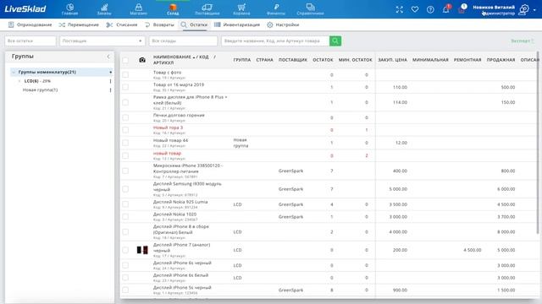Viewport: 542px width, 304px height.
Task: Open the Склад warehouse icon
Action: [173, 9]
